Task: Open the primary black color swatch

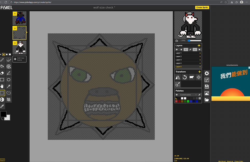Action: point(3,114)
